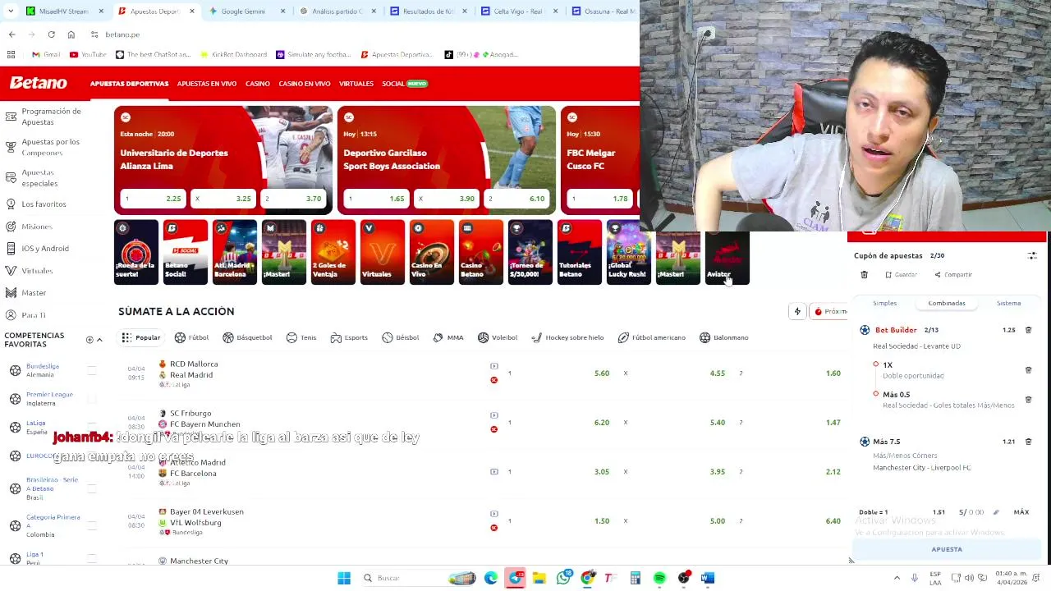1051x591 pixels.
Task: Remove the 1X Doble oportunidad selection
Action: click(x=1028, y=370)
